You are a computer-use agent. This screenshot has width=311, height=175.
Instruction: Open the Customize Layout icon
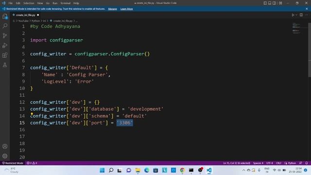pyautogui.click(x=280, y=3)
